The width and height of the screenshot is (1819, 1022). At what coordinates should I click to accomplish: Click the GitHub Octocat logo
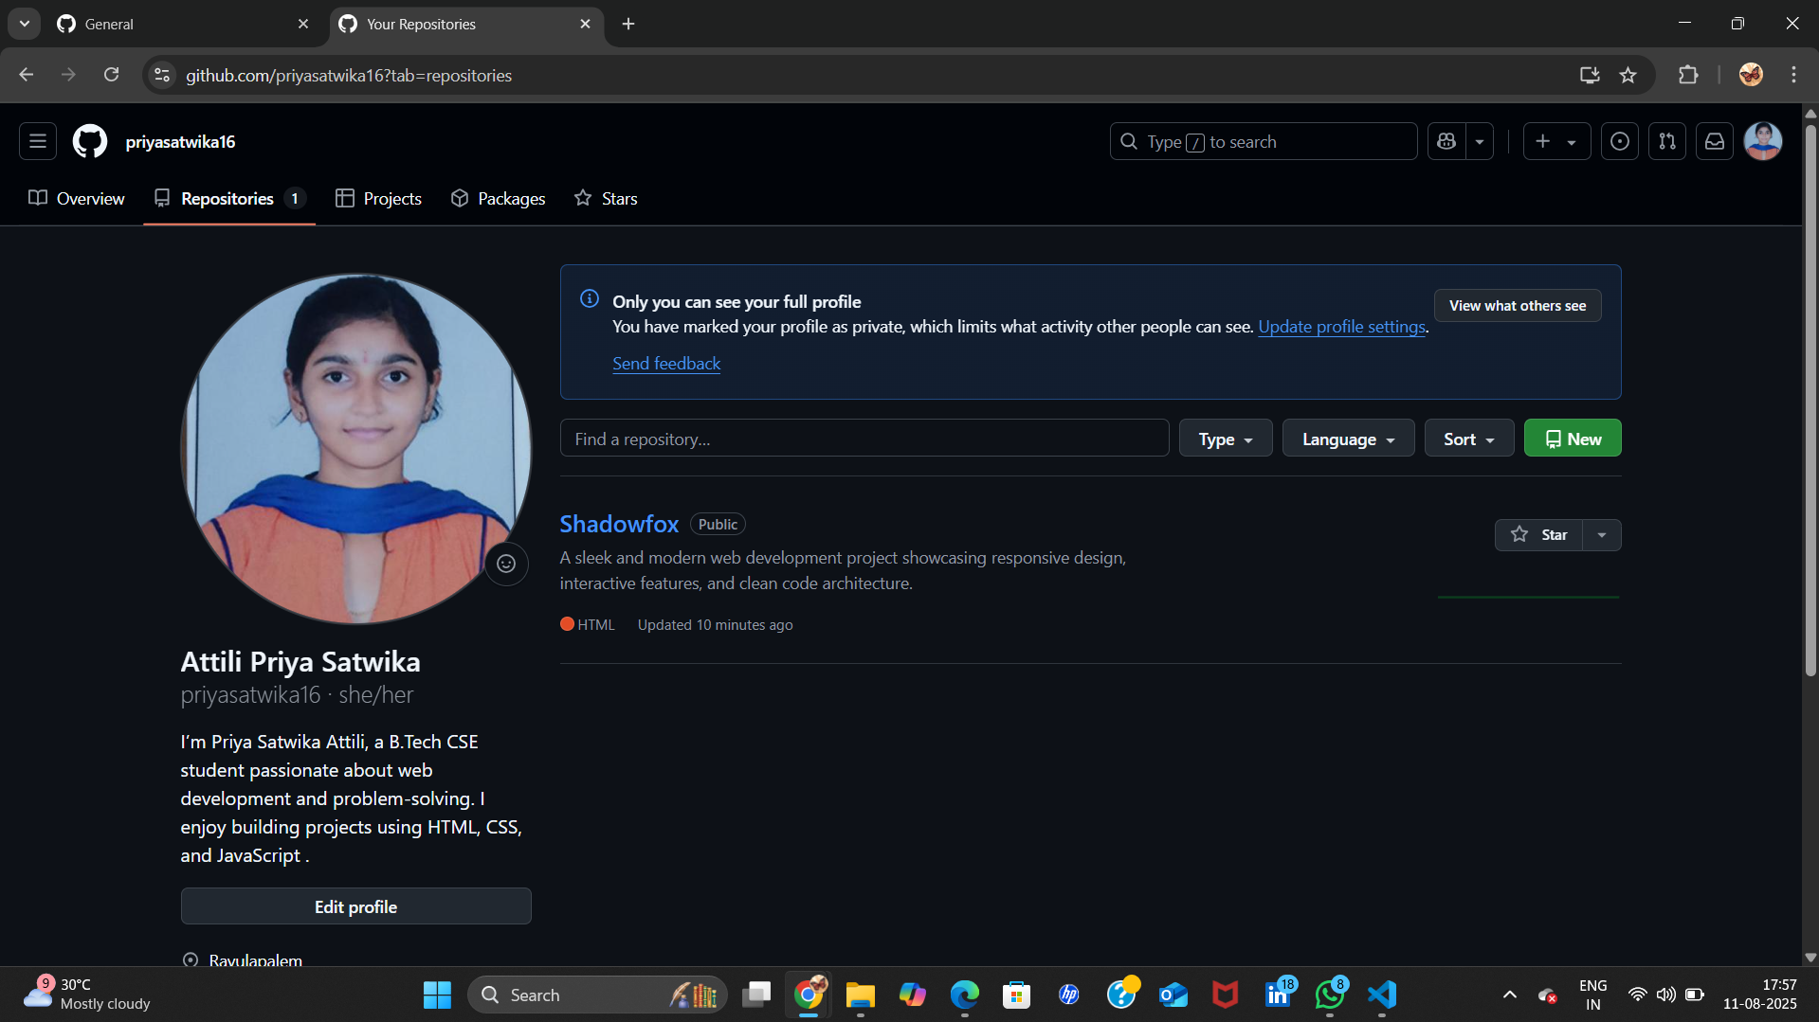pos(90,141)
